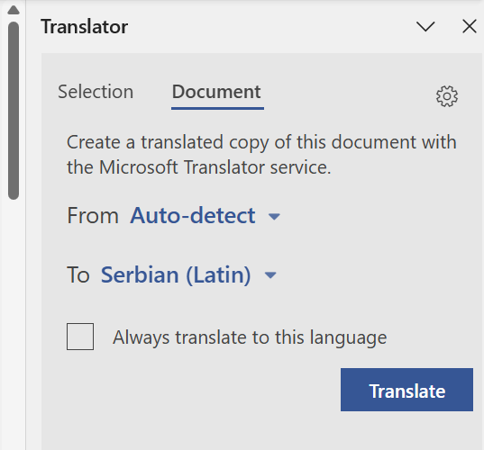
Task: Switch to the Document tab
Action: coord(216,92)
